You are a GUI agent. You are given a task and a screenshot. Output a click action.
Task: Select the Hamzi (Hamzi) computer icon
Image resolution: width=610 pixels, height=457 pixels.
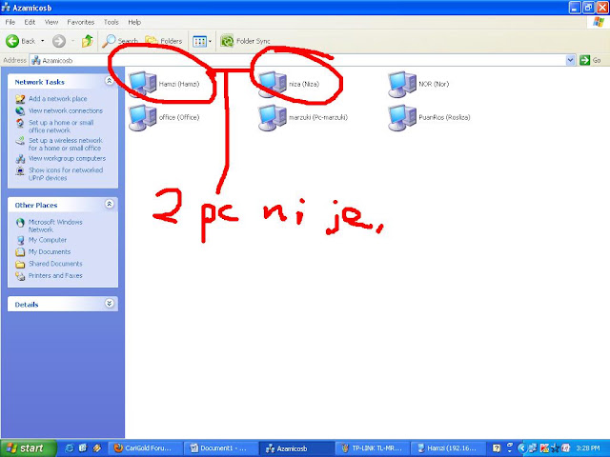pos(142,84)
